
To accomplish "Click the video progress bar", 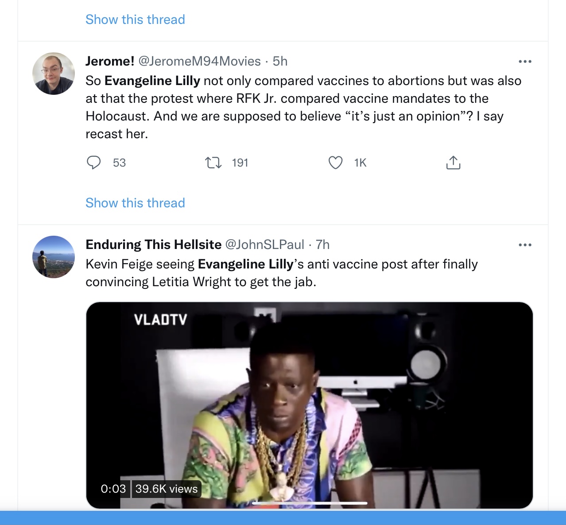I will 310,503.
